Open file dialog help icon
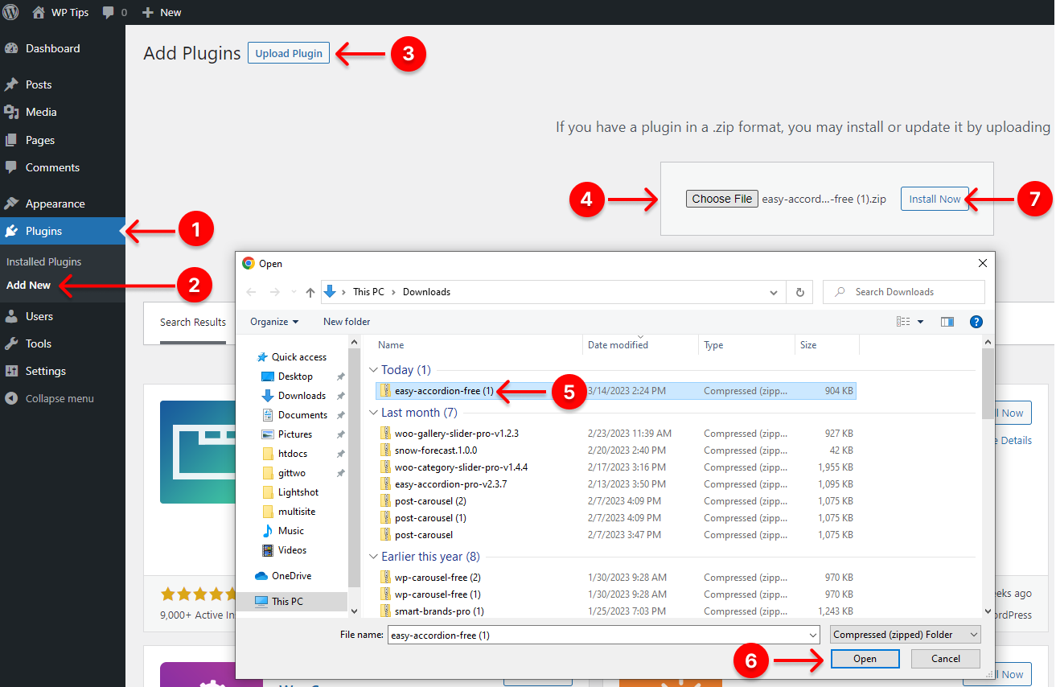Image resolution: width=1056 pixels, height=687 pixels. click(x=976, y=322)
